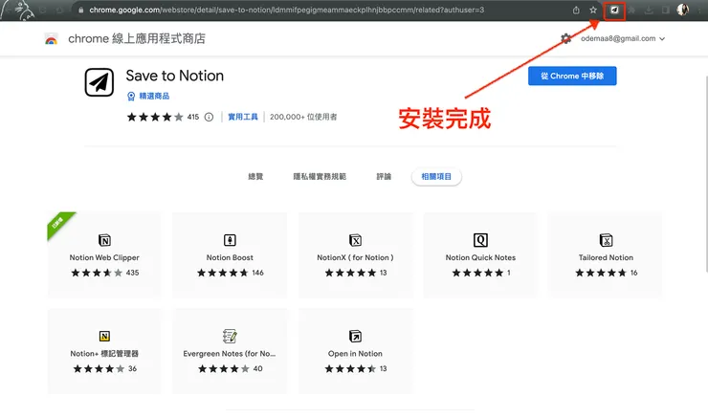Click the Evergreen Notes 40 rating stars
The width and height of the screenshot is (708, 418).
pyautogui.click(x=224, y=369)
